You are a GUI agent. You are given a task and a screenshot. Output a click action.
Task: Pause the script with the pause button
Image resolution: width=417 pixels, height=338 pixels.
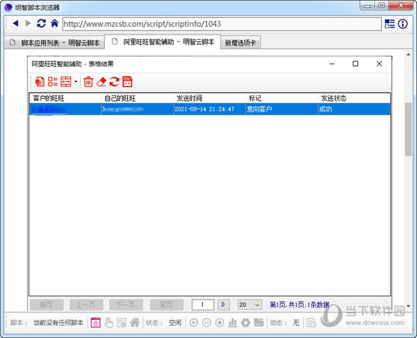click(206, 323)
